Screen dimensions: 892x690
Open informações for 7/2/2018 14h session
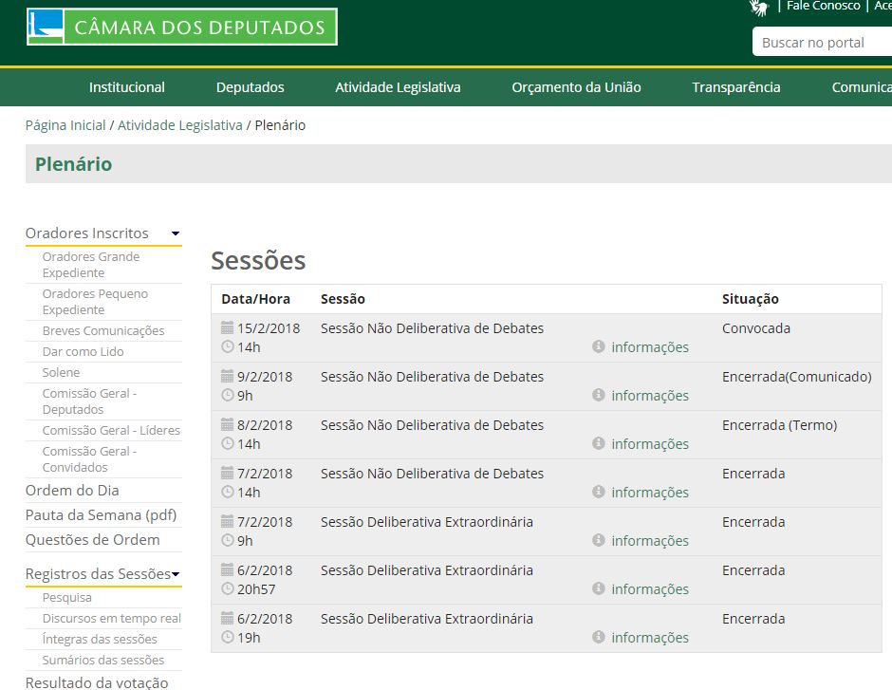[x=650, y=492]
